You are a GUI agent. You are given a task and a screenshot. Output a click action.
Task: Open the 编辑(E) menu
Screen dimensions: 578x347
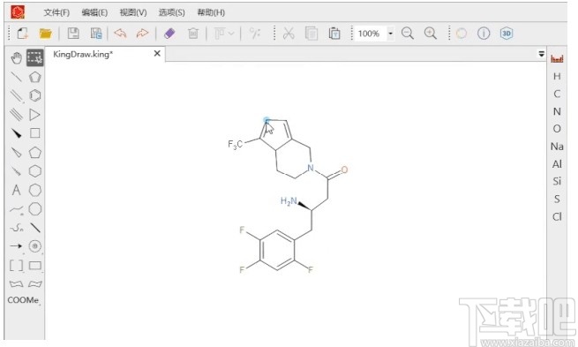coord(94,12)
